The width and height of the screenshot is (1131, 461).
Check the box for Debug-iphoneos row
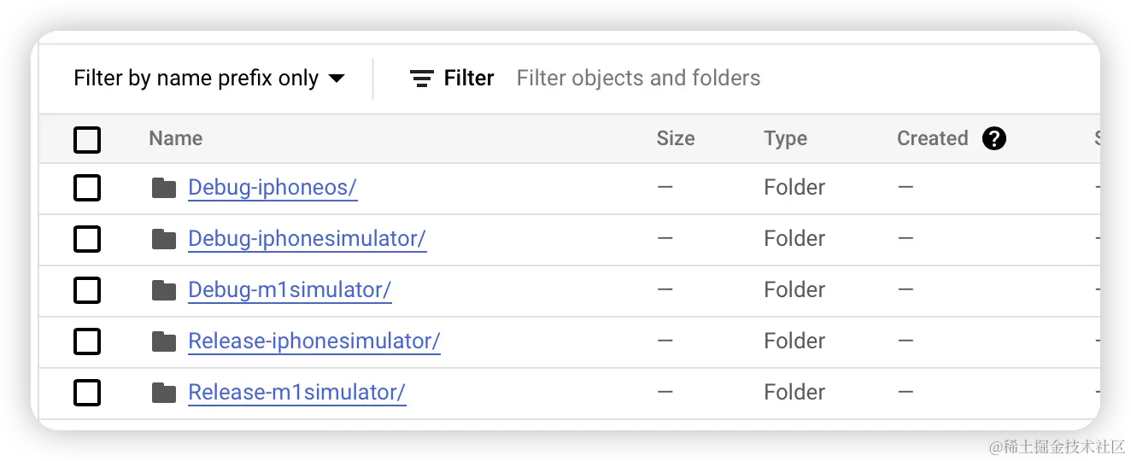point(87,188)
